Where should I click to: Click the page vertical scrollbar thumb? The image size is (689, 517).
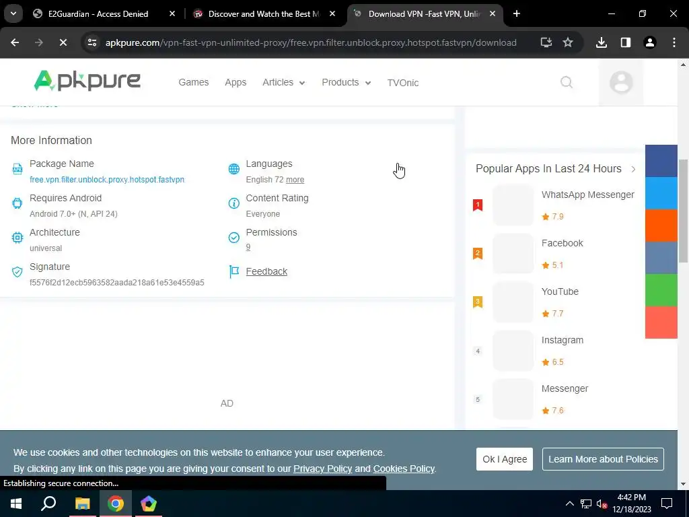(684, 211)
